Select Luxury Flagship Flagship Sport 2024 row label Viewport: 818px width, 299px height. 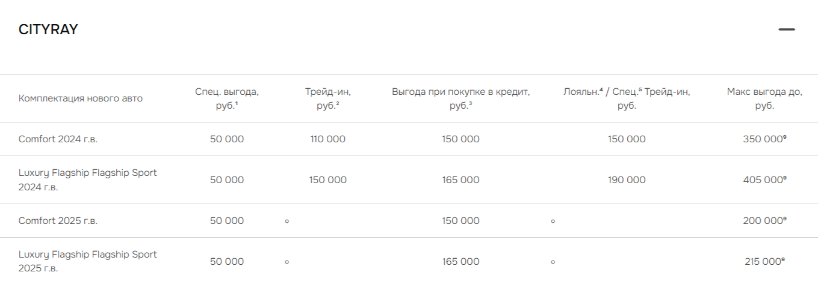(88, 180)
